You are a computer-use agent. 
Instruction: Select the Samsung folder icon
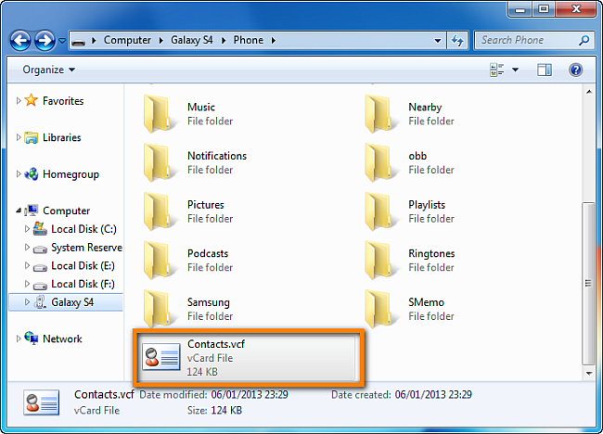coord(158,309)
